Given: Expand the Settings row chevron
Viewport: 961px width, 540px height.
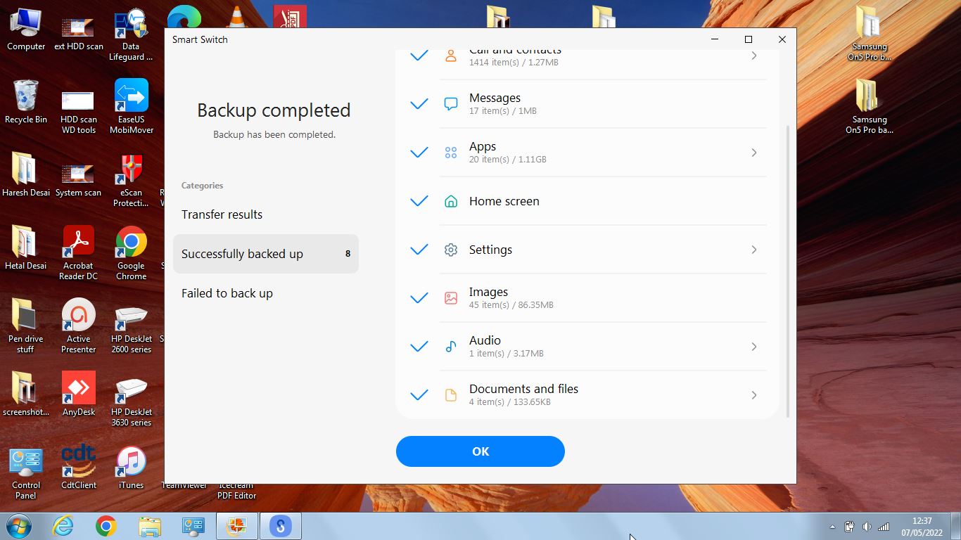Looking at the screenshot, I should pyautogui.click(x=754, y=250).
